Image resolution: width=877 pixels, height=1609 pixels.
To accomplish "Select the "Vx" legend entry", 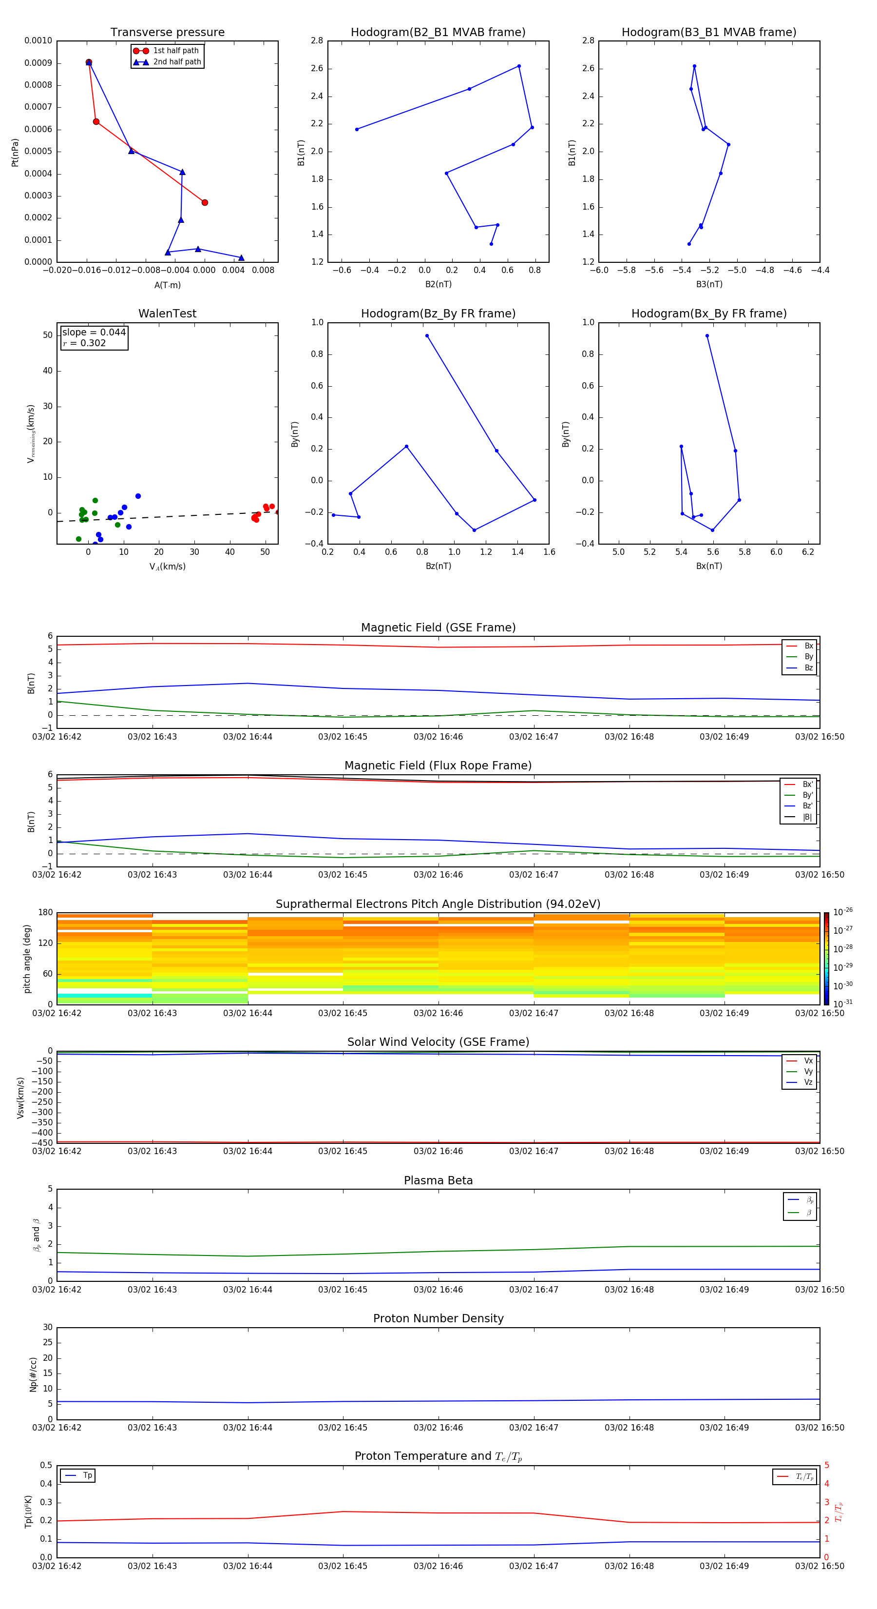I will pyautogui.click(x=800, y=1060).
